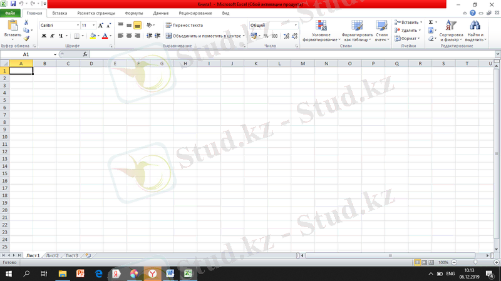
Task: Switch to the Вставка tab
Action: 59,13
